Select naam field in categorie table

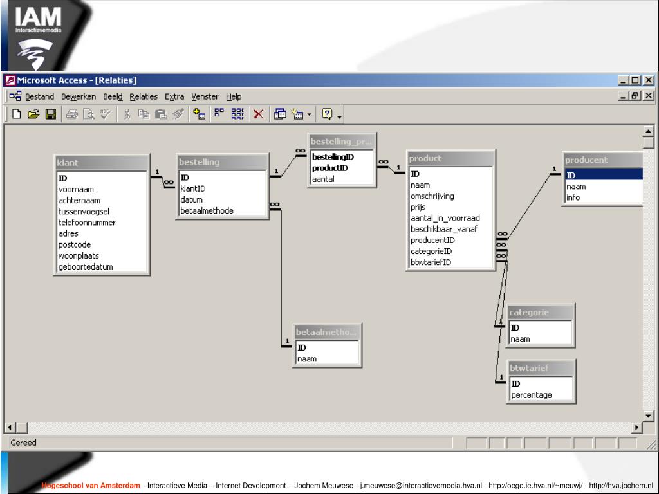[541, 339]
